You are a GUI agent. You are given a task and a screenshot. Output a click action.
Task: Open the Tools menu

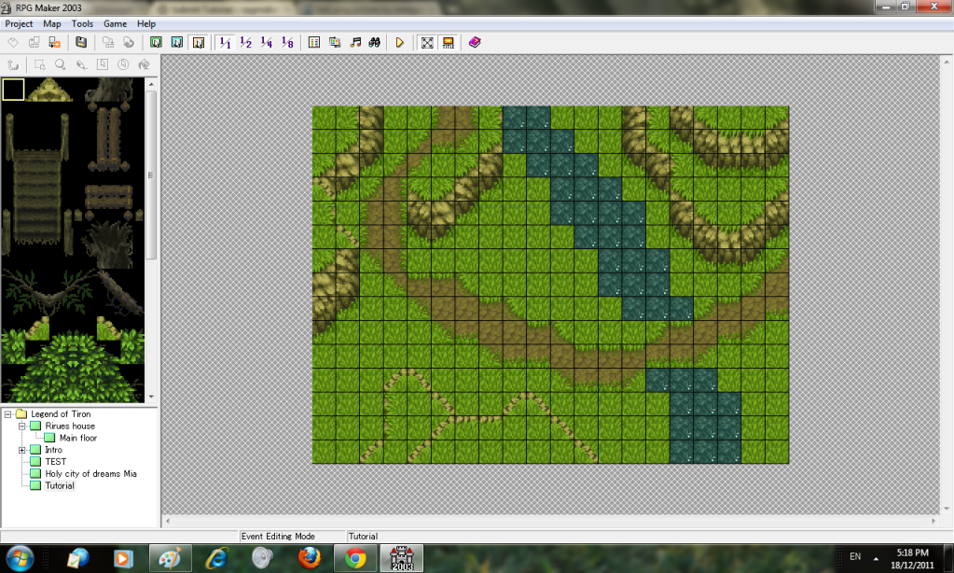pos(82,23)
